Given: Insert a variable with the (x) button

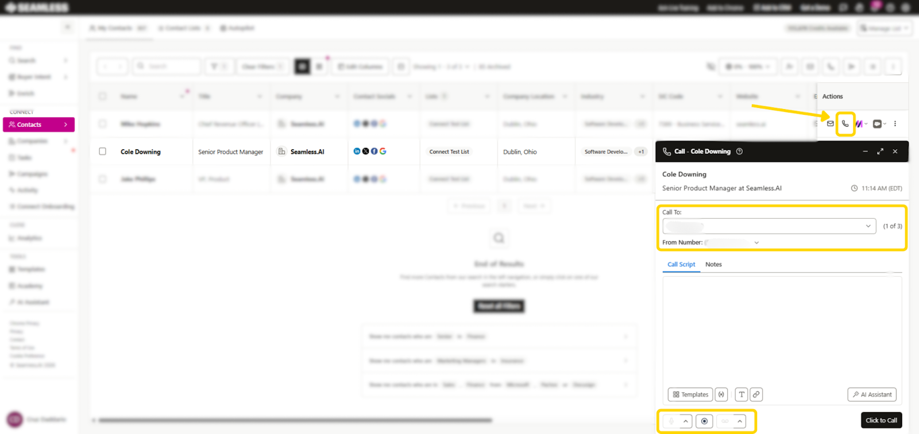Looking at the screenshot, I should [721, 394].
